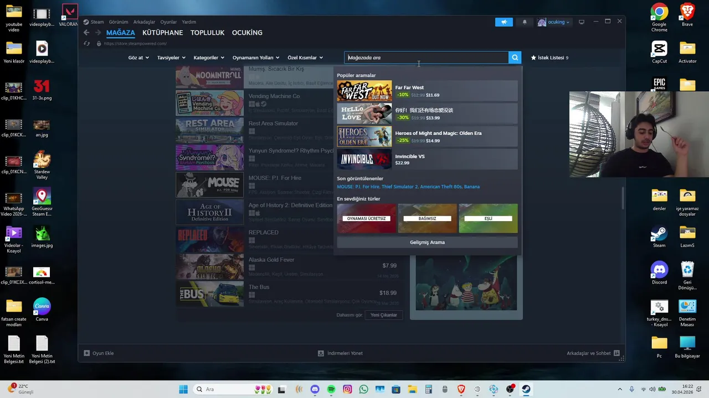The width and height of the screenshot is (709, 398).
Task: Open recently viewed Thief Simulator 2 link
Action: [399, 187]
